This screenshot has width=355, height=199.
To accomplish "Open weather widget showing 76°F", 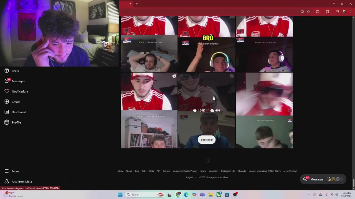I will point(13,195).
